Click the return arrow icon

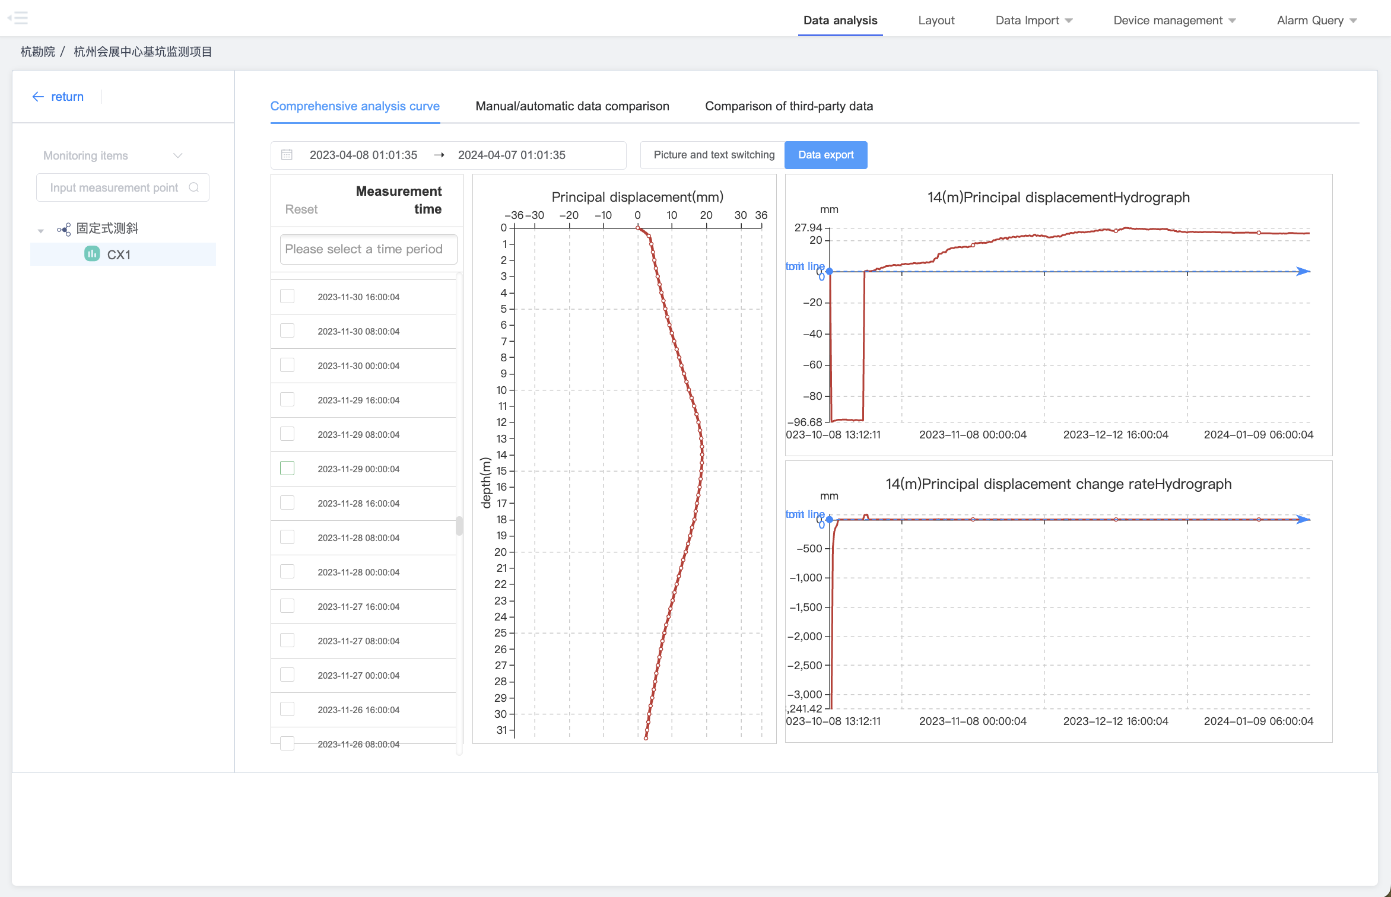click(x=38, y=97)
